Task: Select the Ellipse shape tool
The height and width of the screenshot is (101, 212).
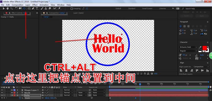Action: click(x=29, y=8)
